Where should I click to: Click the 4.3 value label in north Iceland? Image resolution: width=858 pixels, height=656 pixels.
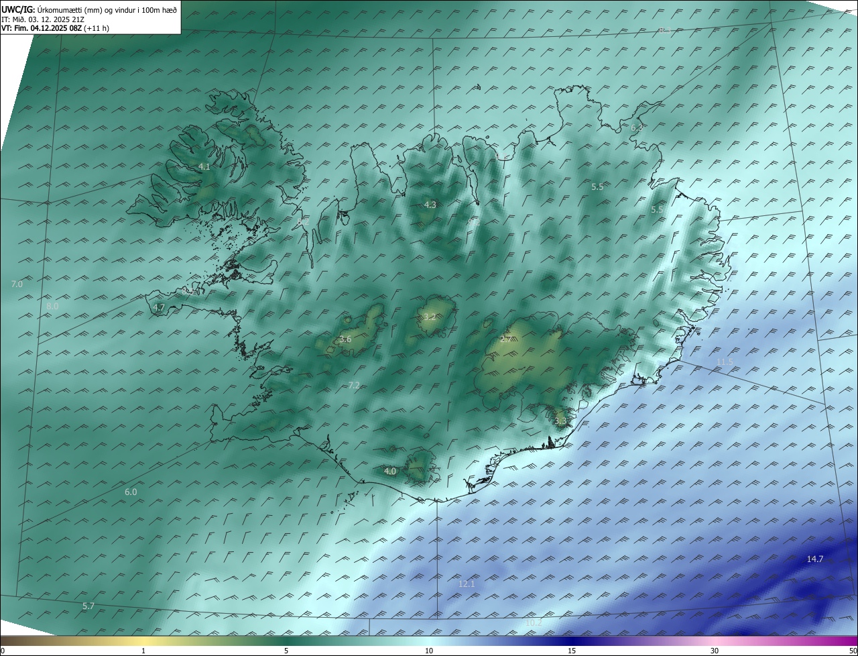430,205
